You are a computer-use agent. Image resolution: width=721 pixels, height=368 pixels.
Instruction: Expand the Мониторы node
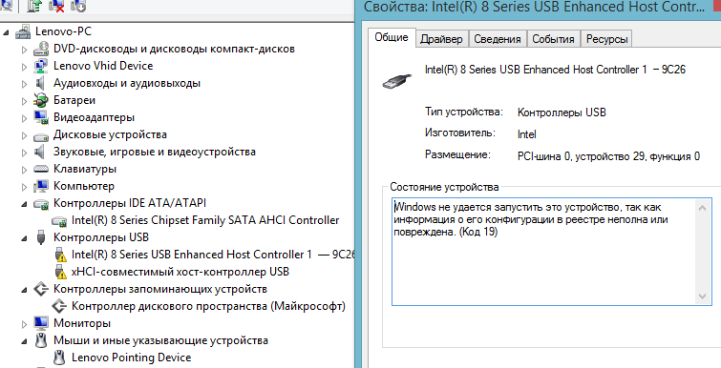click(25, 324)
